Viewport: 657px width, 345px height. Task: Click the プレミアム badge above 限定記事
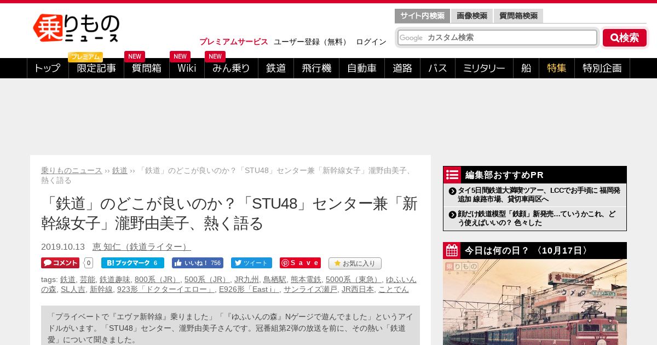click(x=85, y=57)
